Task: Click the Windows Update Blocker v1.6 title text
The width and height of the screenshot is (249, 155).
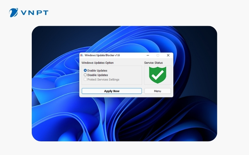Action: [102, 55]
